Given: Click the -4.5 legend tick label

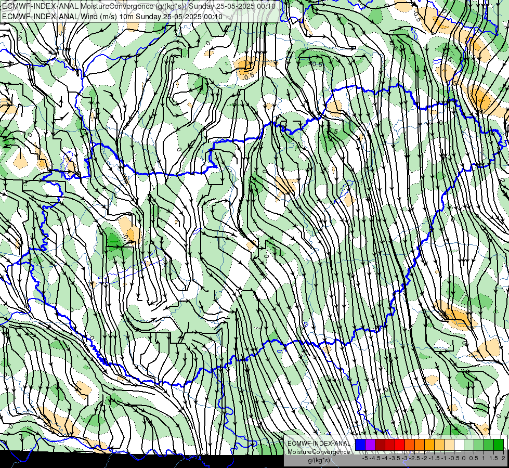Looking at the screenshot, I should 375,458.
